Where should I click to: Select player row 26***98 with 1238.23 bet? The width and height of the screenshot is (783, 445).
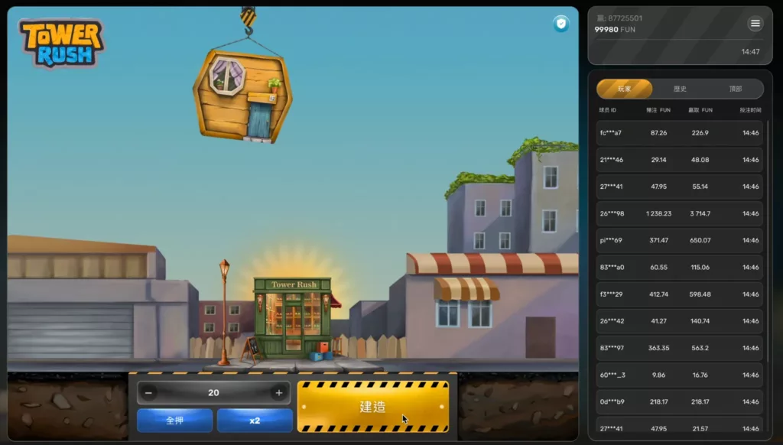coord(679,213)
